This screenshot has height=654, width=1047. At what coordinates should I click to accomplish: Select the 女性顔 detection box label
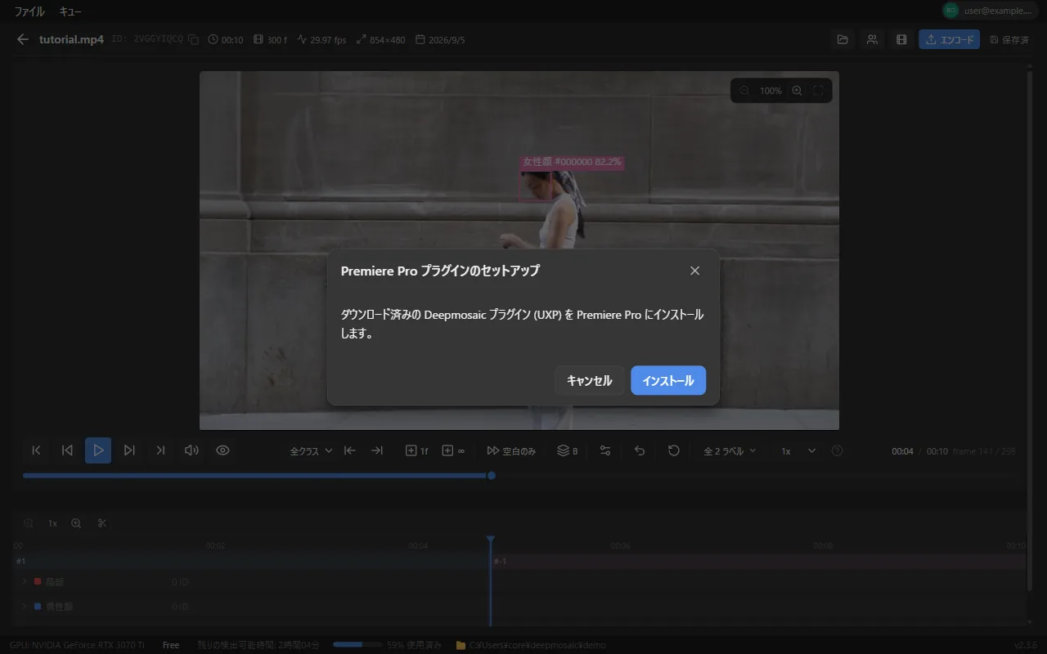point(572,162)
